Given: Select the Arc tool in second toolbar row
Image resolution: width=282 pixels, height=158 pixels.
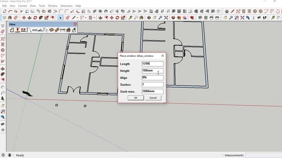Looking at the screenshot, I should click(x=82, y=18).
